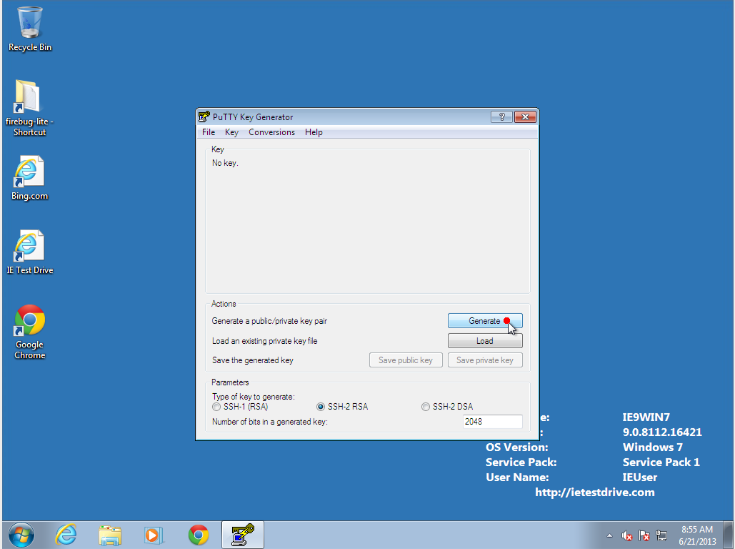Click the title bar help question-mark button
Viewport: 735px width, 549px height.
501,117
